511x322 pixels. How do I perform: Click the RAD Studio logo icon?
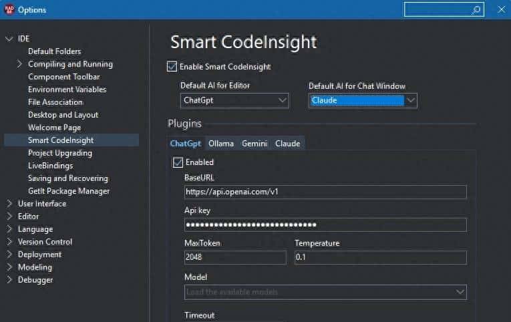pyautogui.click(x=9, y=9)
